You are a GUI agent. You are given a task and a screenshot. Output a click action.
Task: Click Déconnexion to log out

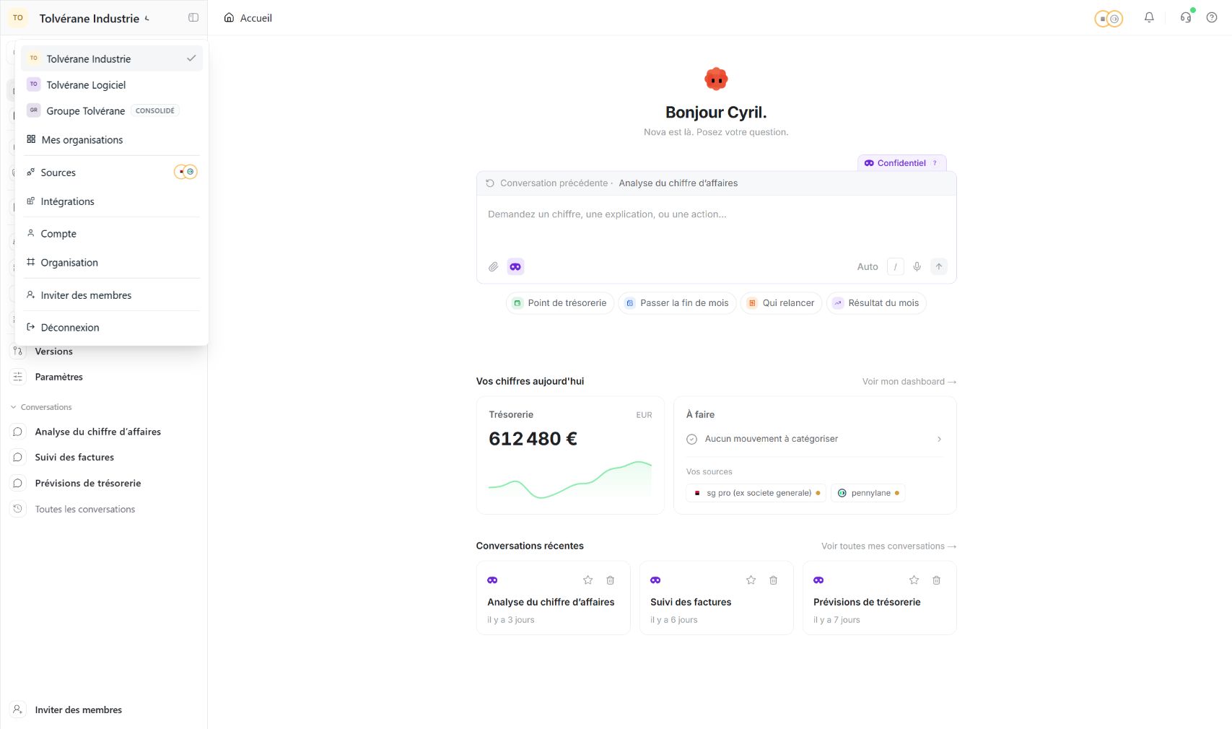click(112, 328)
